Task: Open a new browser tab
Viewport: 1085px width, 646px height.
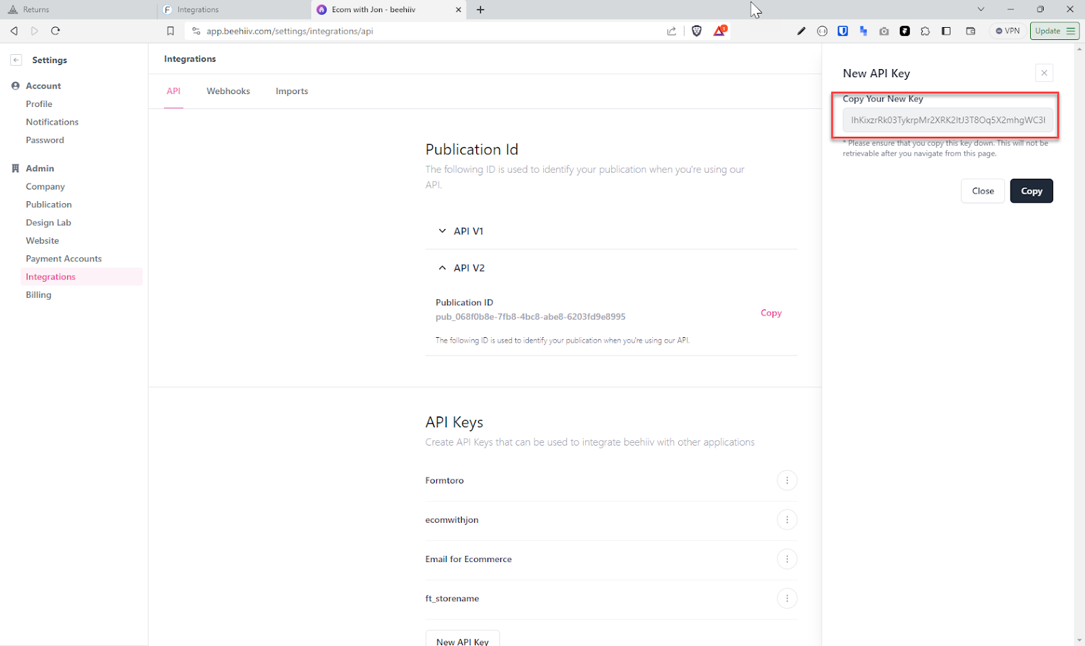Action: 480,9
